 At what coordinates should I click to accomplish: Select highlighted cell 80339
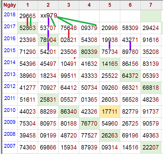coord(89,52)
